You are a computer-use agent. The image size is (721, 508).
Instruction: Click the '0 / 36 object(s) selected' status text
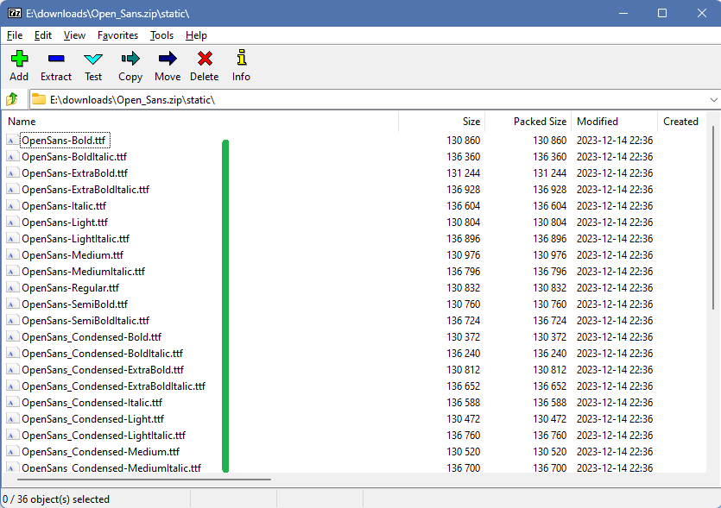point(55,499)
